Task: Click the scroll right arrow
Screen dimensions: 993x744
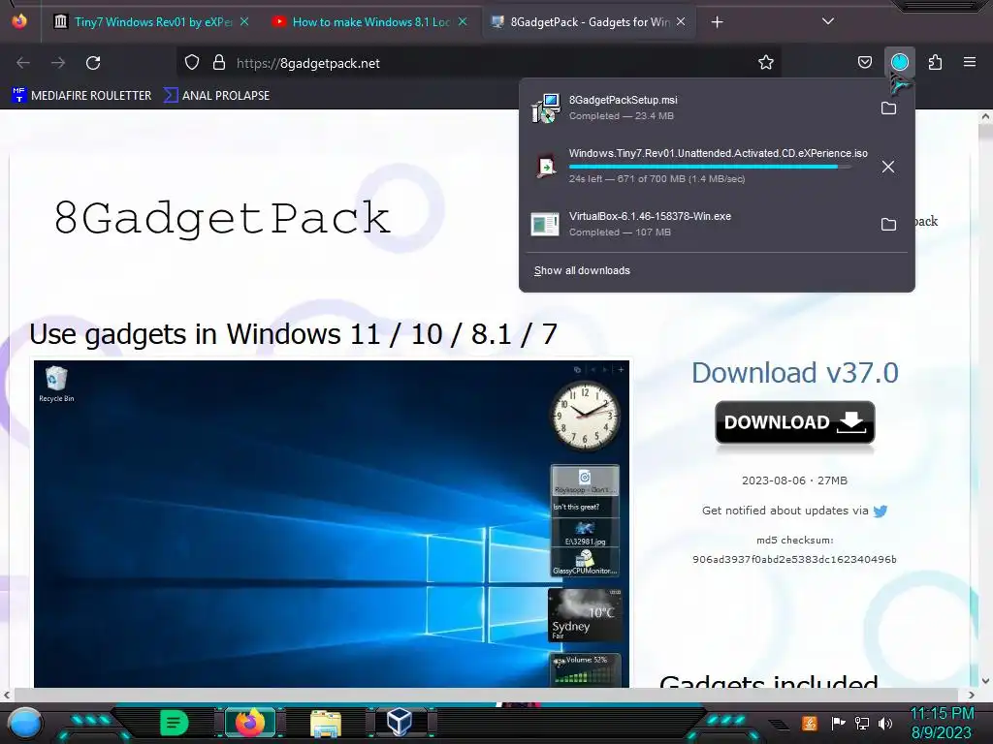Action: [x=972, y=695]
